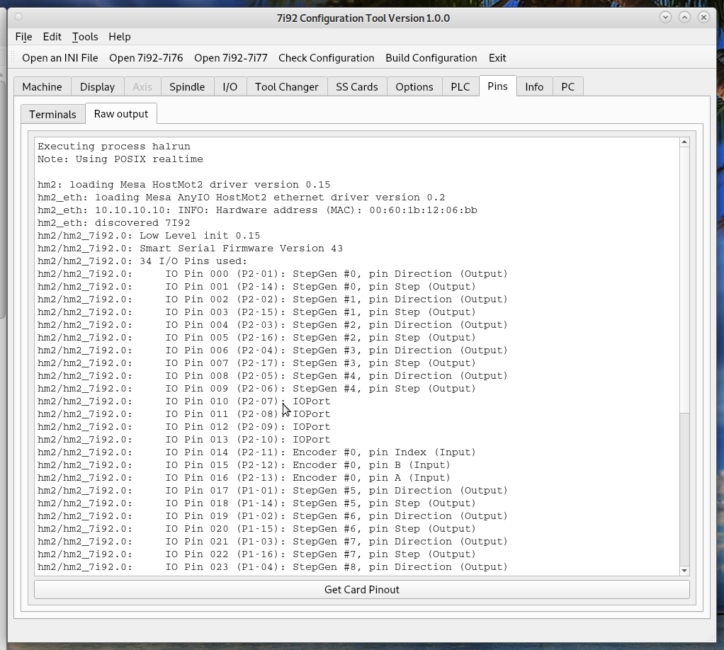The width and height of the screenshot is (724, 650).
Task: Click IO Pin 017 (P1-01) row
Action: 273,491
